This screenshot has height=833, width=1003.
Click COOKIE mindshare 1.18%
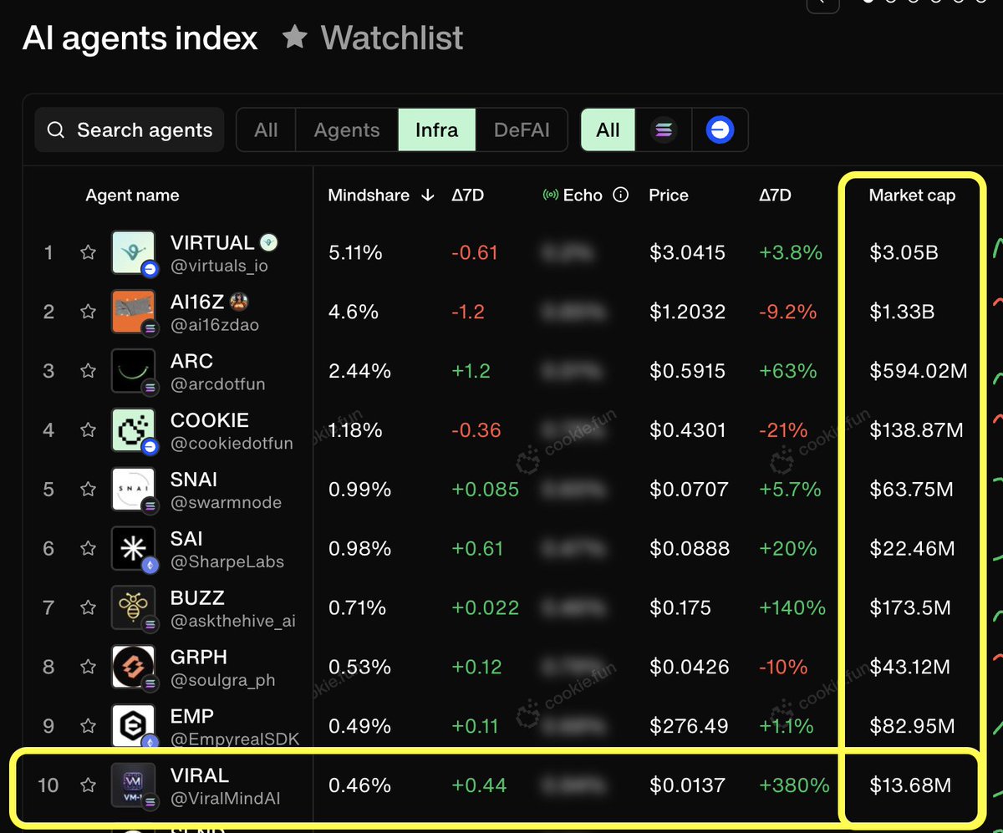point(355,429)
